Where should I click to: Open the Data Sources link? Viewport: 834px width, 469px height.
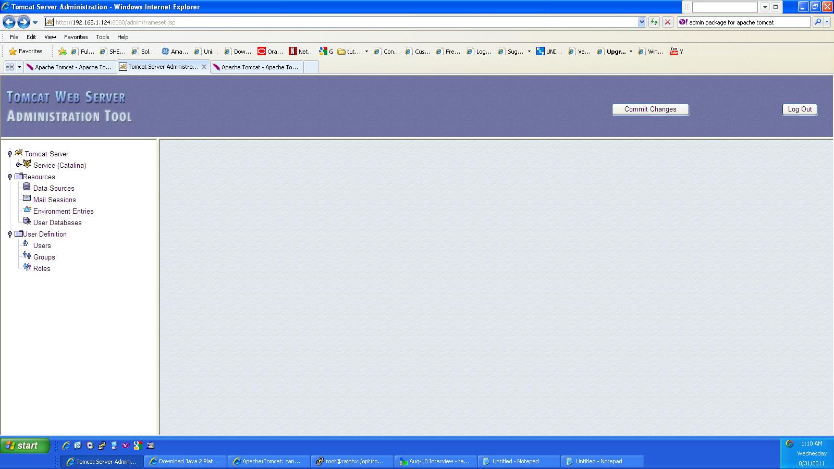54,188
